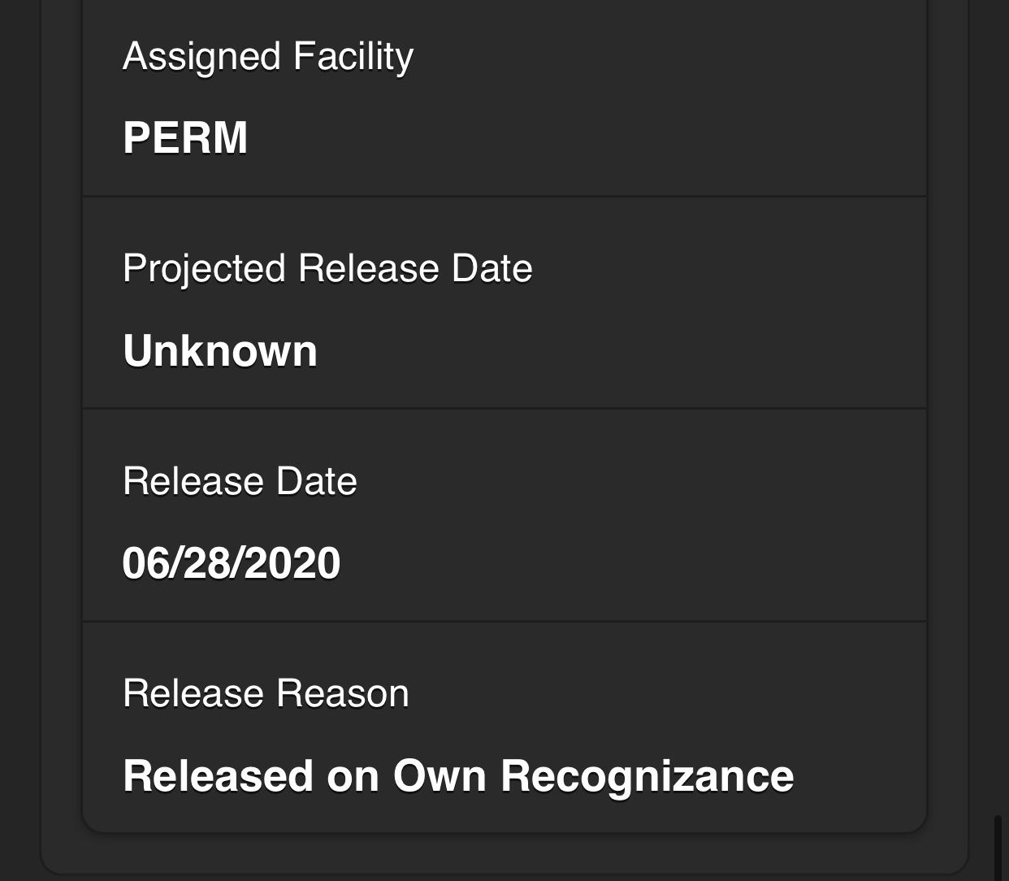The height and width of the screenshot is (881, 1009).
Task: Click empty space right of 06/28/2020
Action: coord(634,563)
